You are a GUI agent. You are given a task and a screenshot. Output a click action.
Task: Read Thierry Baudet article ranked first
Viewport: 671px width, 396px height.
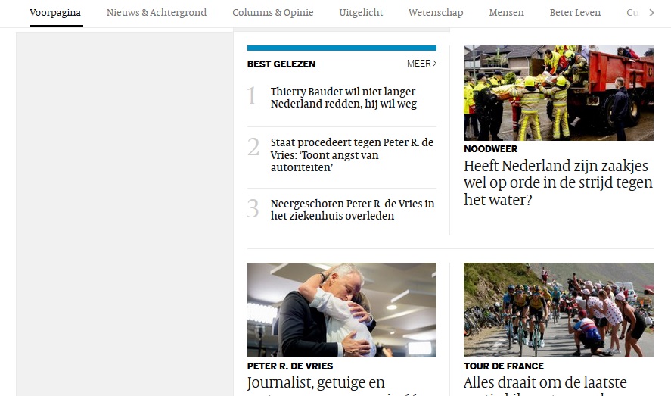point(343,98)
